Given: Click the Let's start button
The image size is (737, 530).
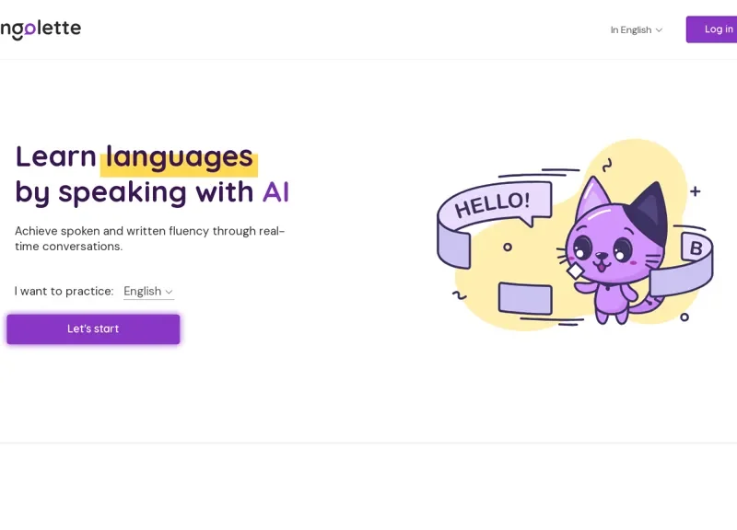Looking at the screenshot, I should coord(93,329).
